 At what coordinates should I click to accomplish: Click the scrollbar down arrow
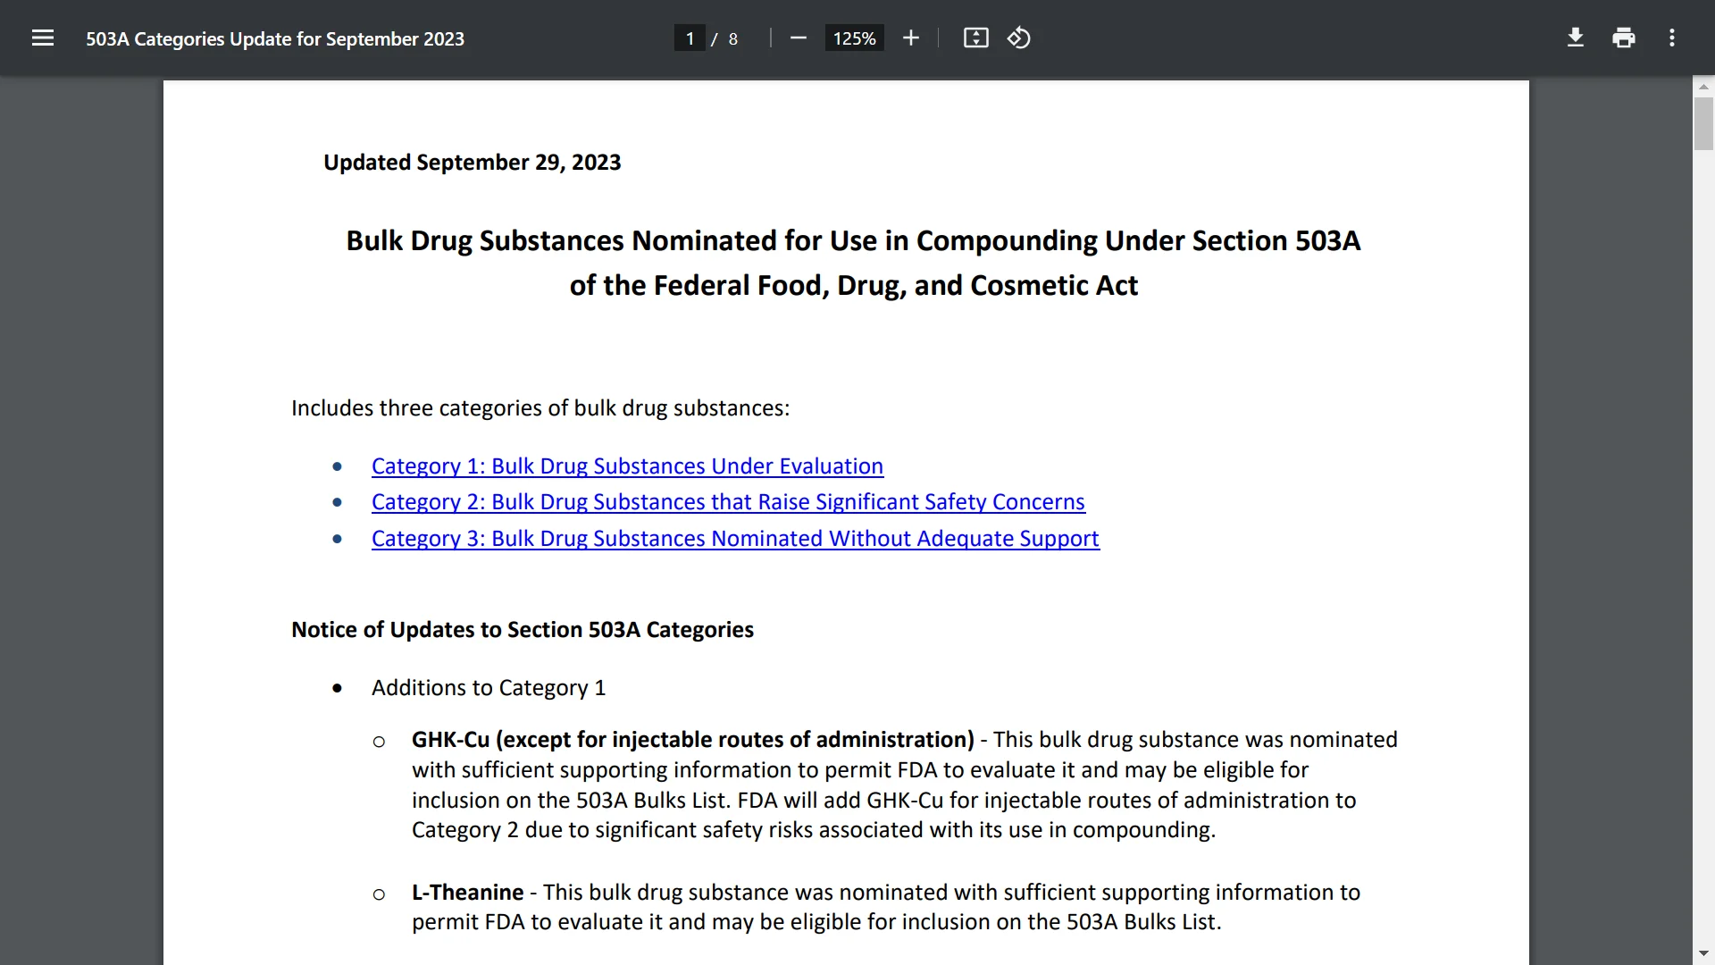1703,954
